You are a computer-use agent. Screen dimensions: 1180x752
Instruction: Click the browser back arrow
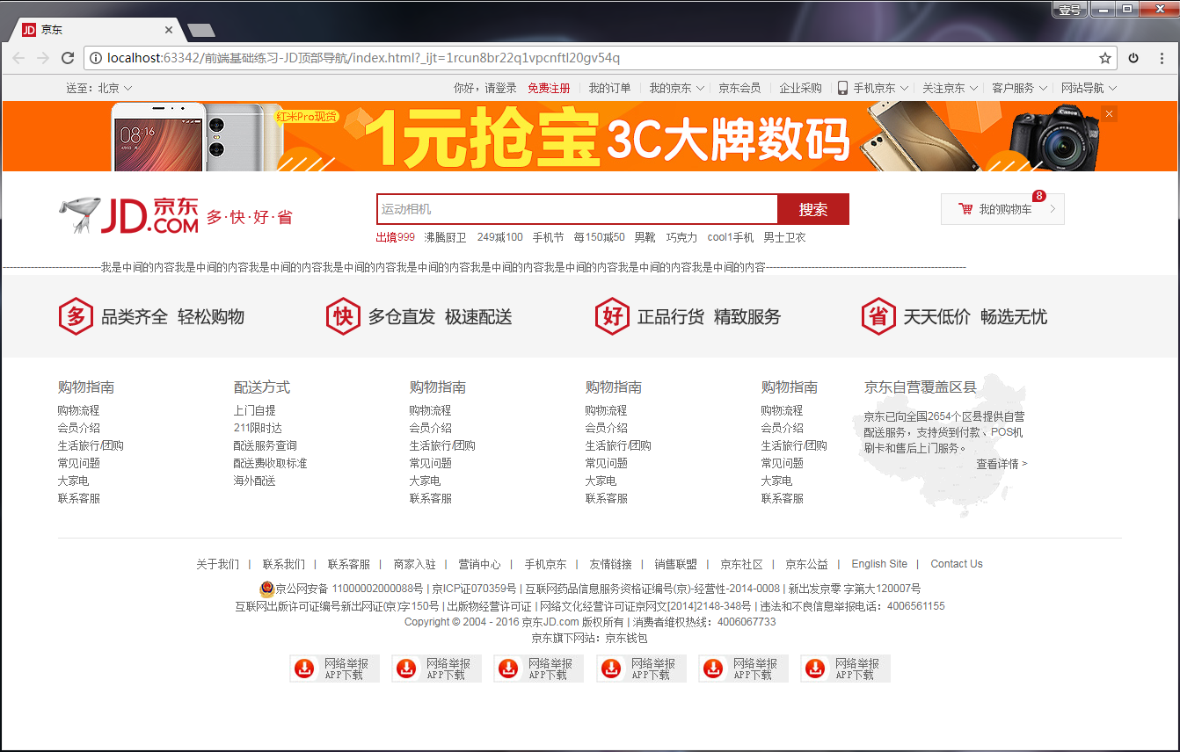pos(18,58)
